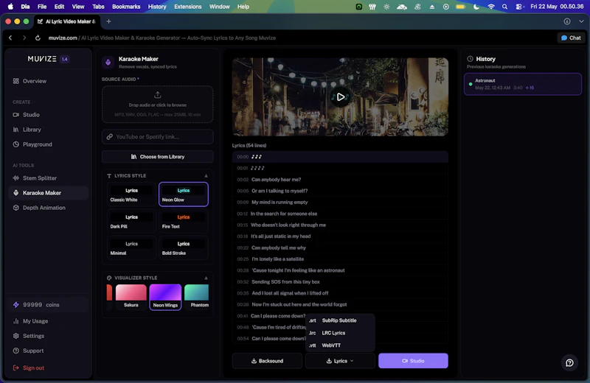The width and height of the screenshot is (590, 383).
Task: Reload the muvize.com page
Action: (x=38, y=38)
